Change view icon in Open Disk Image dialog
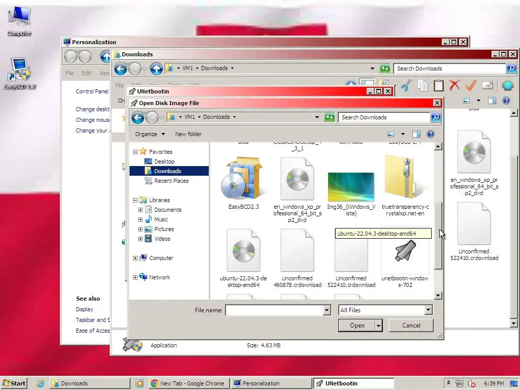The image size is (520, 390). click(391, 134)
